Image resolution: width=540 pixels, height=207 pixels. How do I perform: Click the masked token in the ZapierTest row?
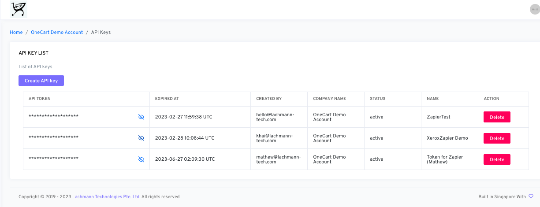coord(53,117)
